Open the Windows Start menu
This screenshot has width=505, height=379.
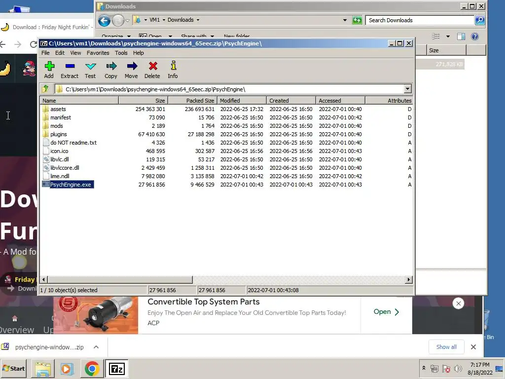(13, 368)
